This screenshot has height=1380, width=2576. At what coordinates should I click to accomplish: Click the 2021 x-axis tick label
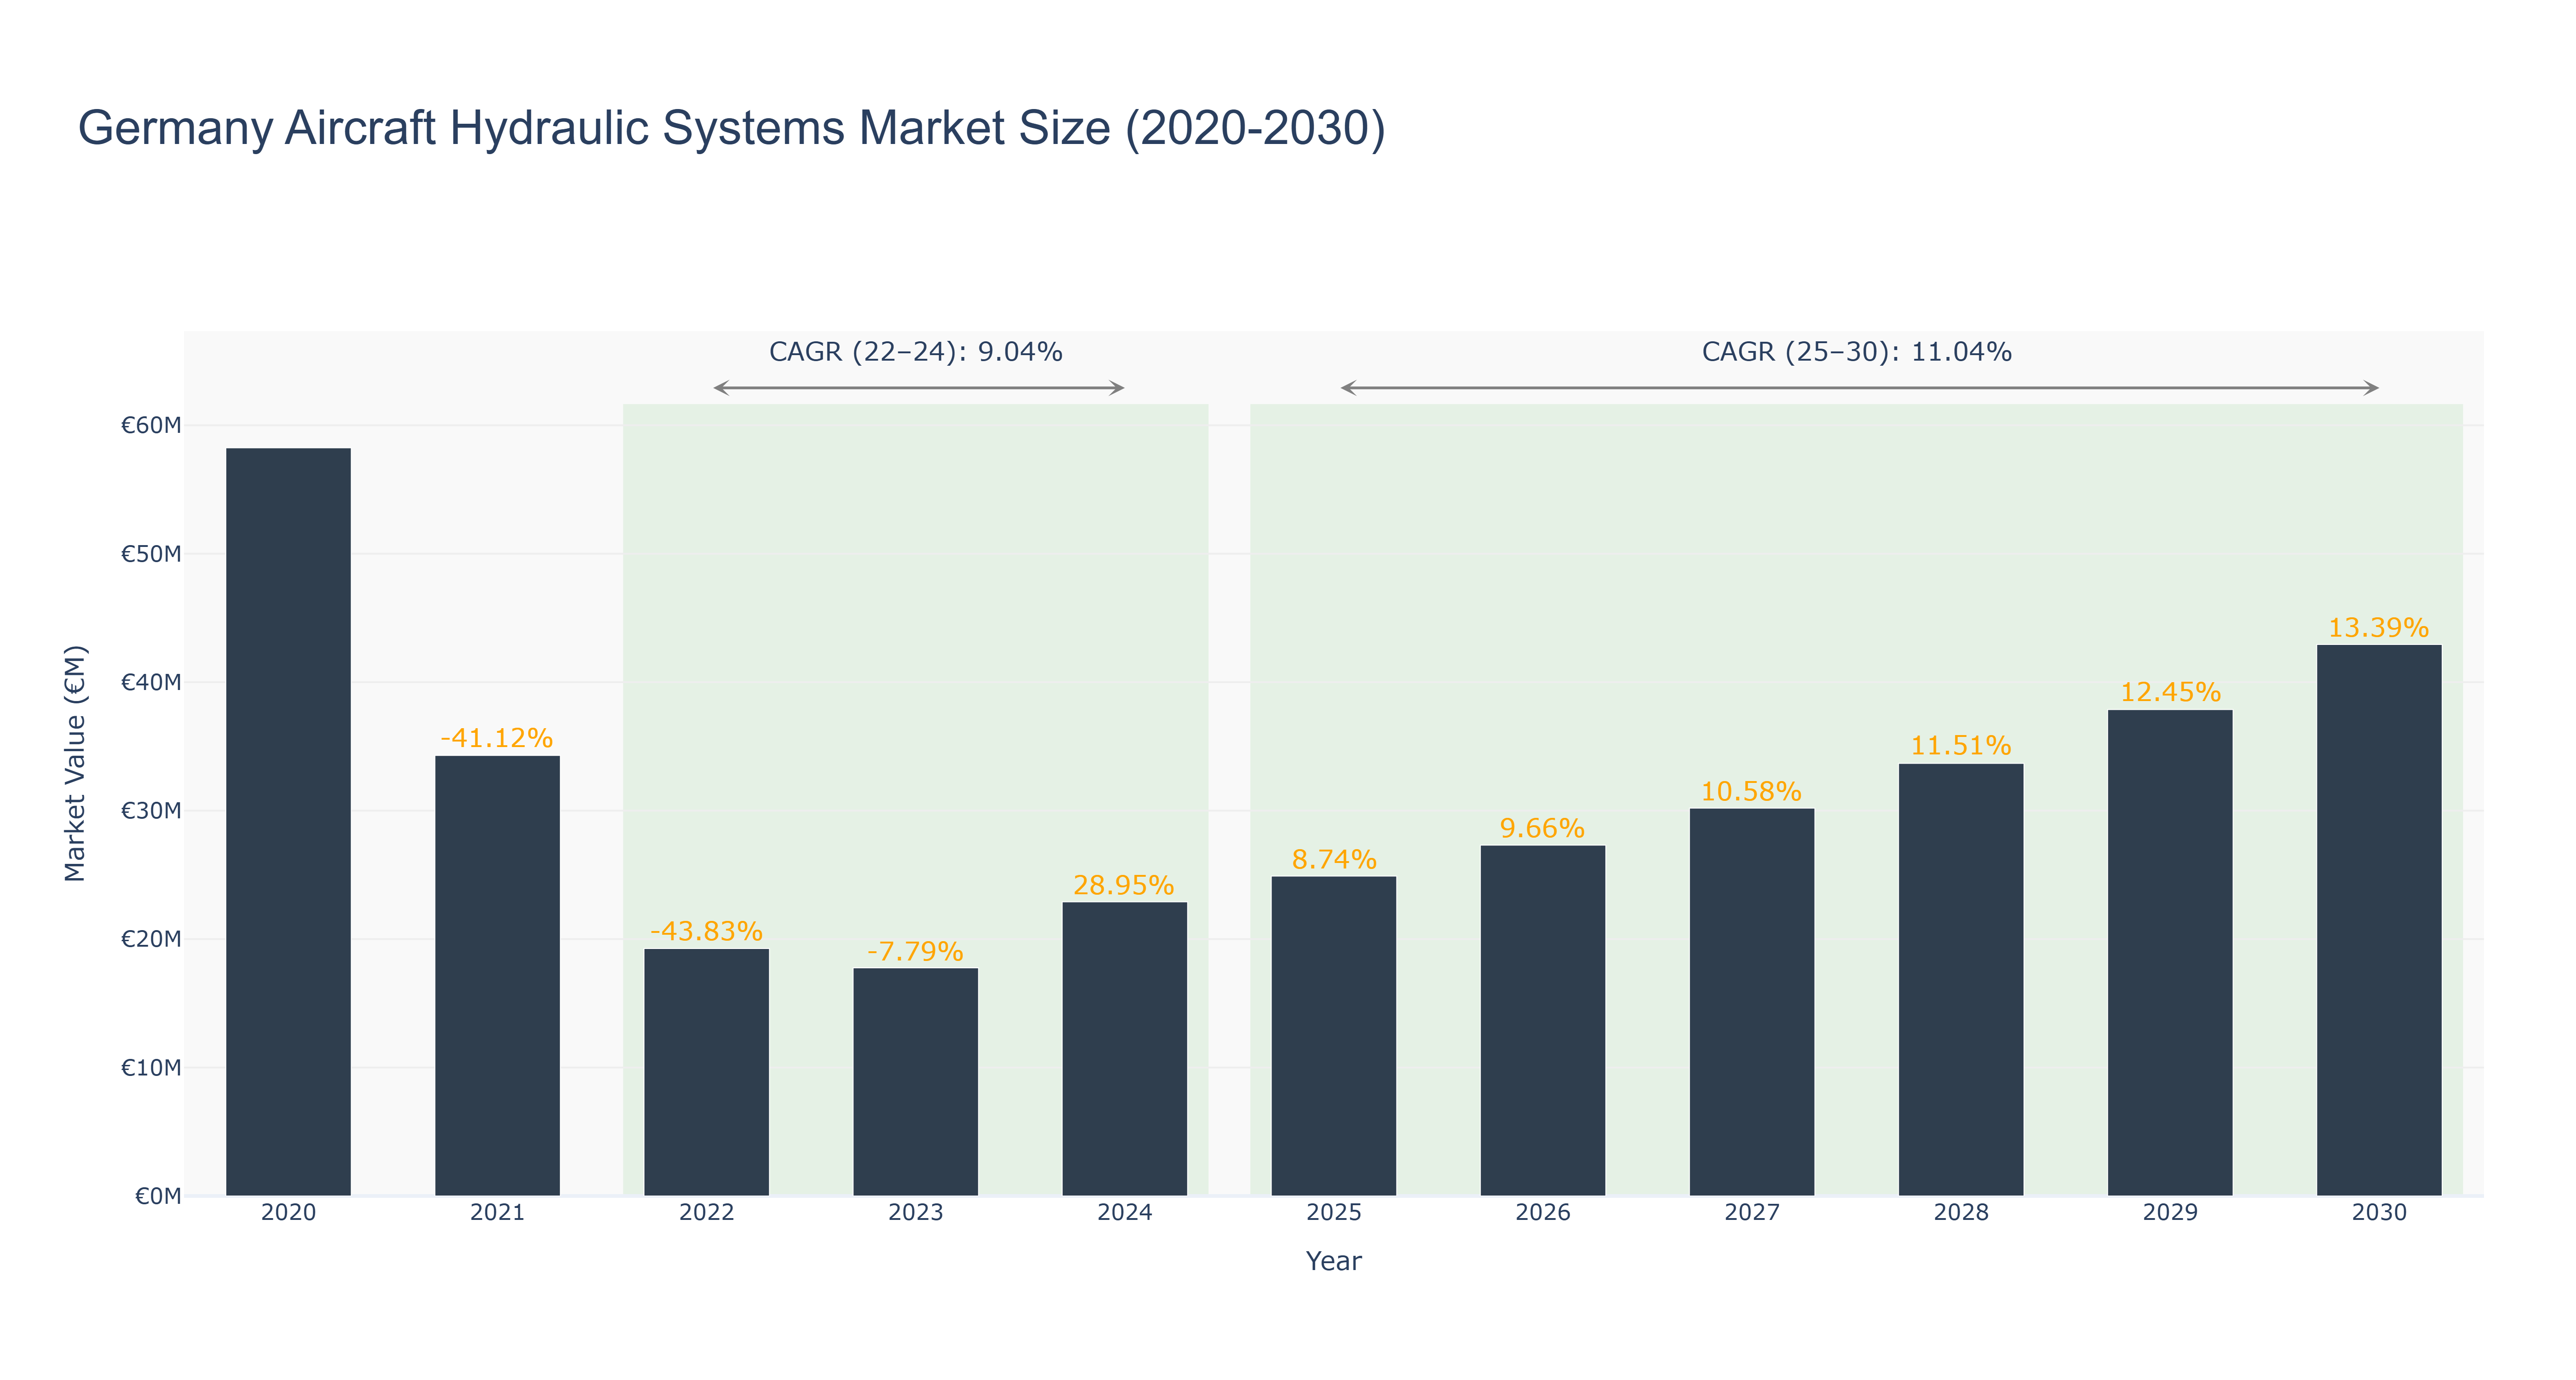[497, 1213]
